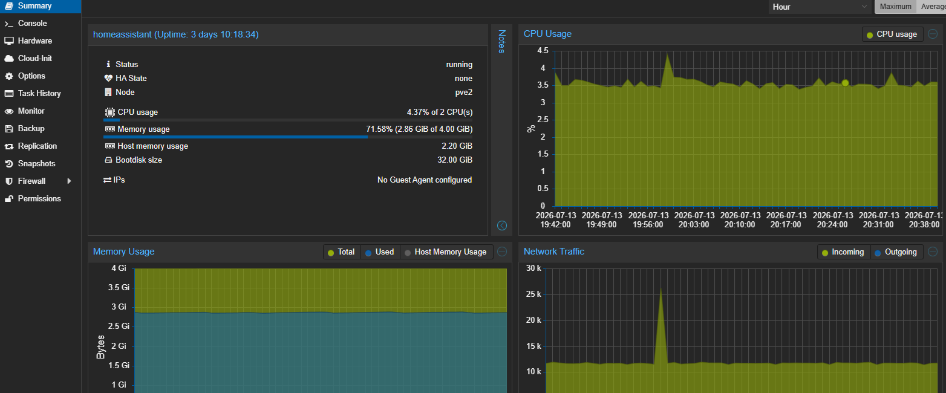
Task: Go to the Backup section
Action: (x=40, y=129)
